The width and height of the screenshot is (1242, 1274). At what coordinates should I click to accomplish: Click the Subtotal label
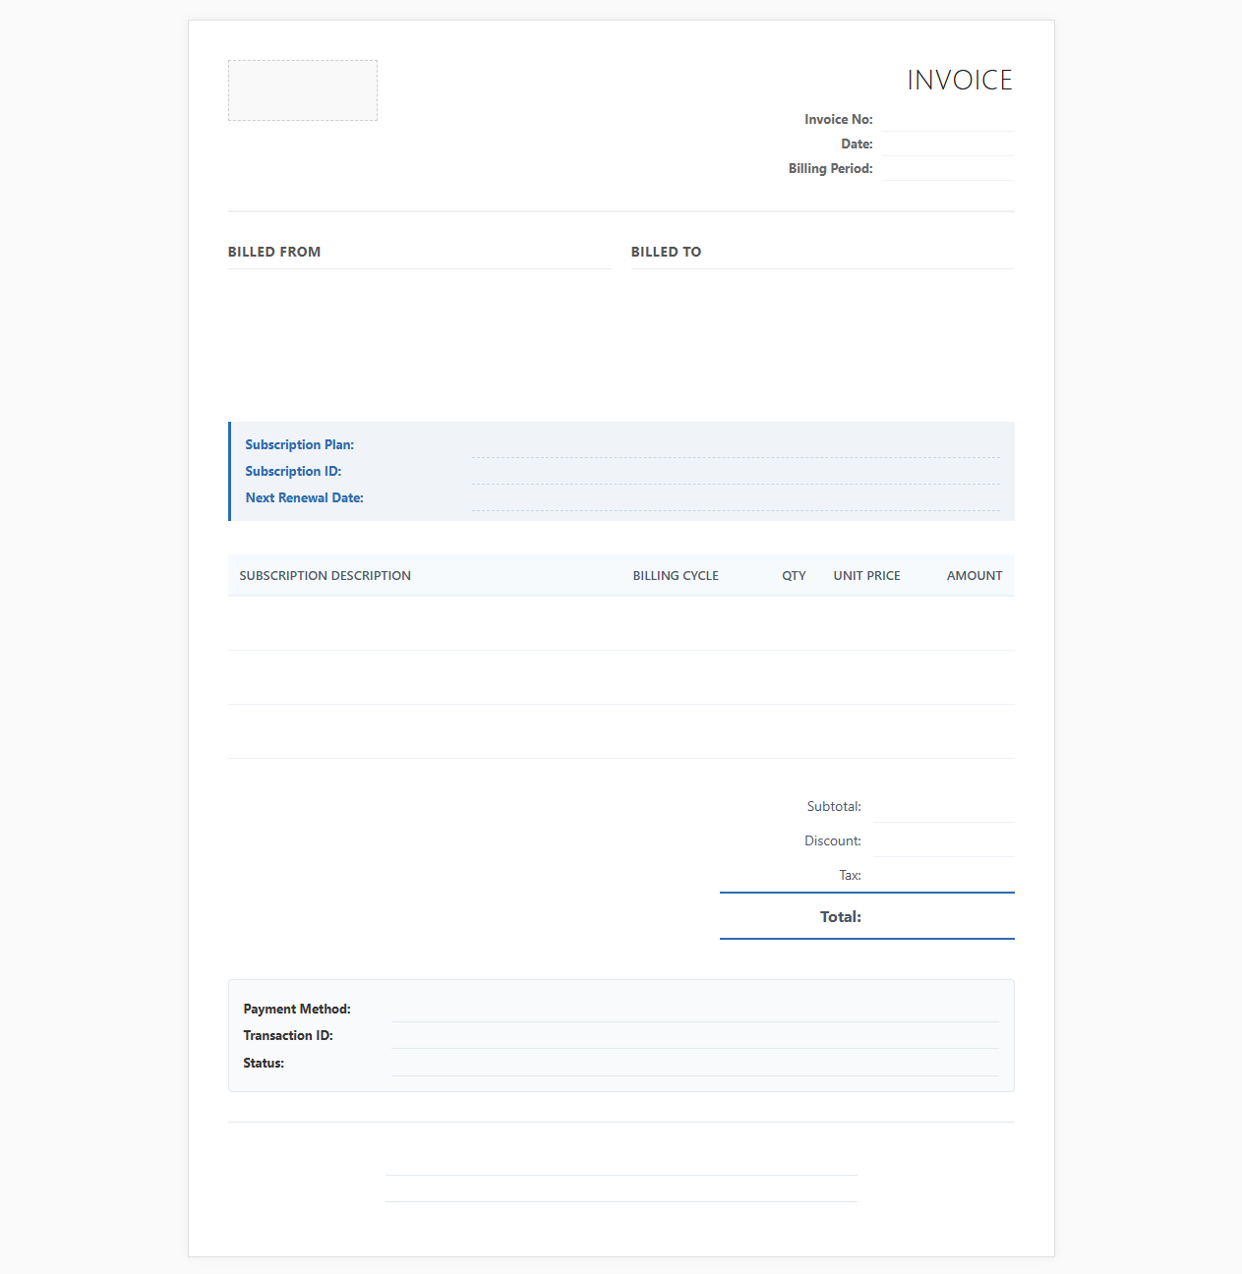(x=834, y=806)
